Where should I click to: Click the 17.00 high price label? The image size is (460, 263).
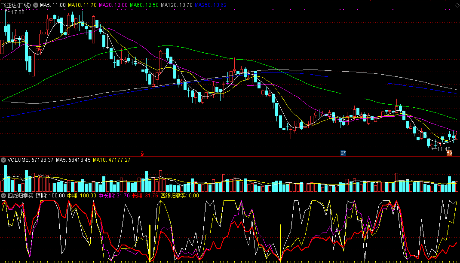click(18, 12)
